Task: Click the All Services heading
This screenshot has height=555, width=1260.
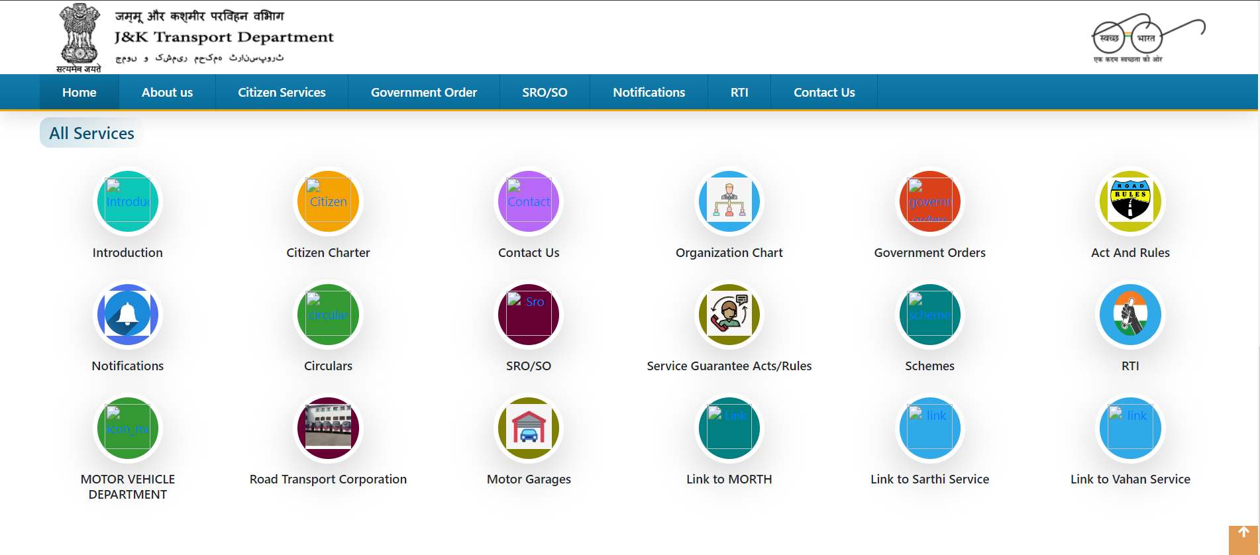Action: [x=91, y=133]
